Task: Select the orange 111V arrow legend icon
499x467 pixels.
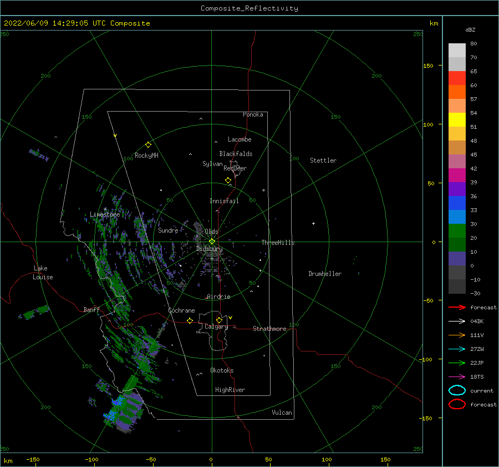Action: pos(457,335)
